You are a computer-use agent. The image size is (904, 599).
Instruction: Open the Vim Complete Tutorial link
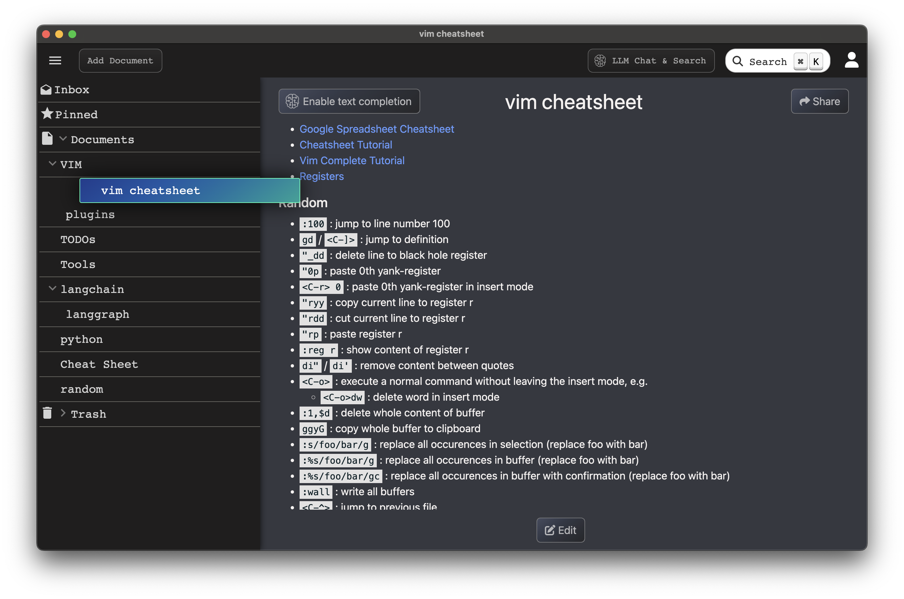(351, 161)
